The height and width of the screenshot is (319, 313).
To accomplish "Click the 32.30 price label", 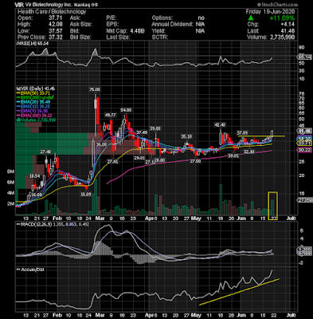I will click(249, 152).
